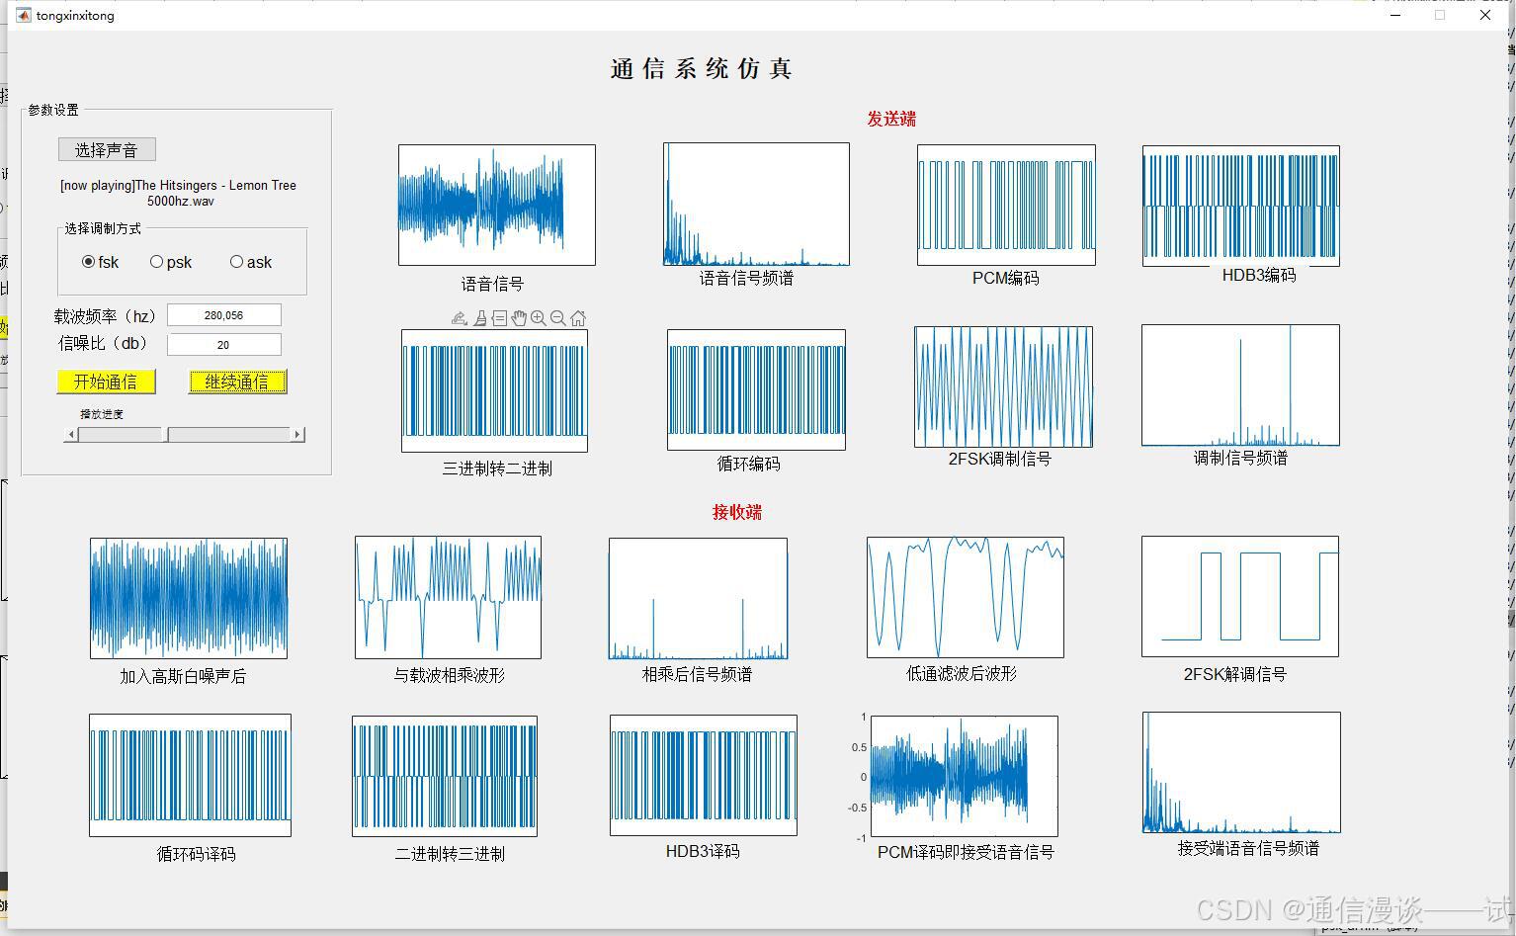The width and height of the screenshot is (1516, 936).
Task: Select the zoom-in magnifier icon on the axes toolbar
Action: pos(539,317)
